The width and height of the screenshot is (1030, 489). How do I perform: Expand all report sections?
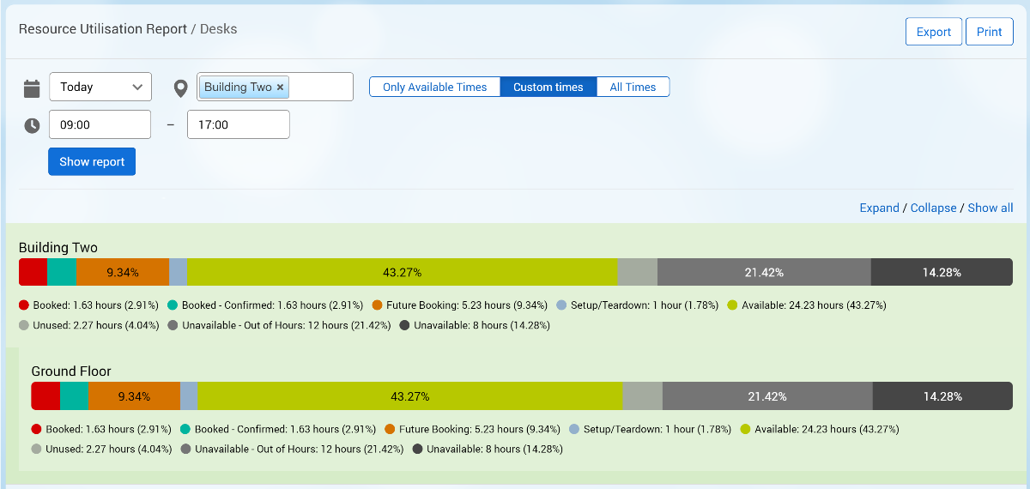(879, 208)
